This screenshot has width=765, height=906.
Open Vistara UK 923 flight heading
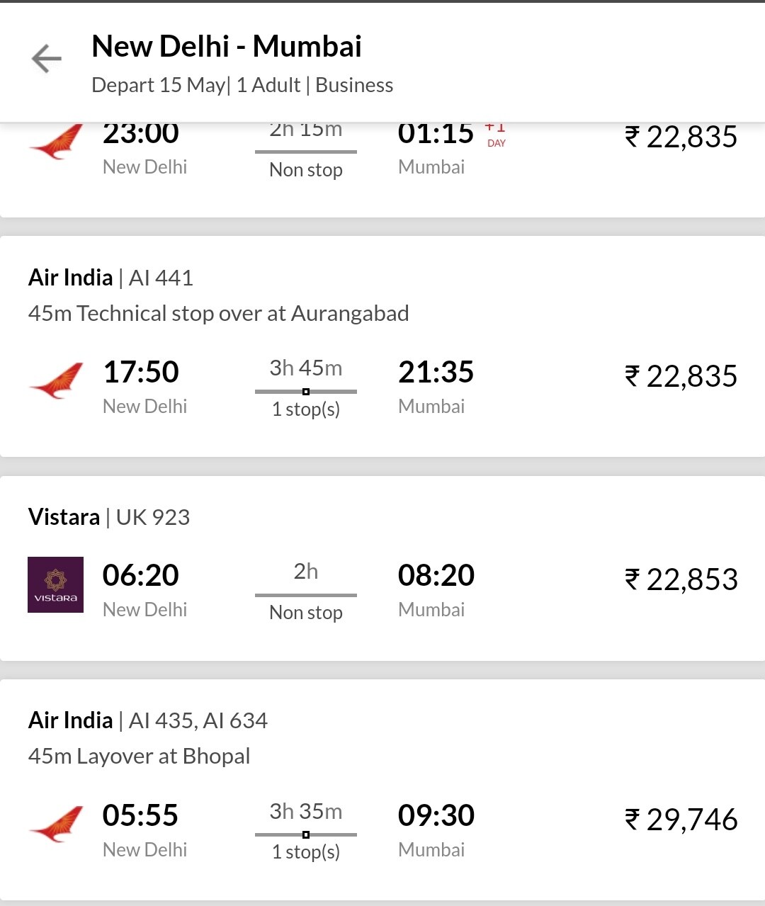[x=109, y=517]
